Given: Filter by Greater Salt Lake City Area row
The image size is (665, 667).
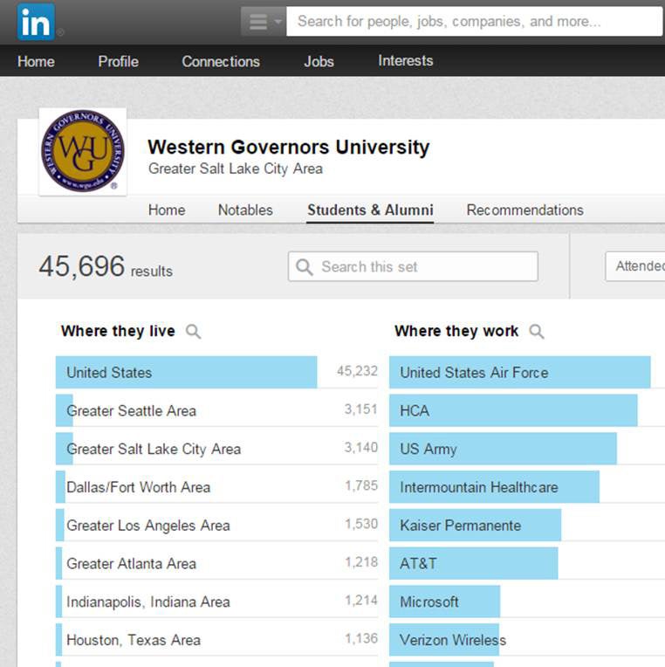Looking at the screenshot, I should 216,449.
